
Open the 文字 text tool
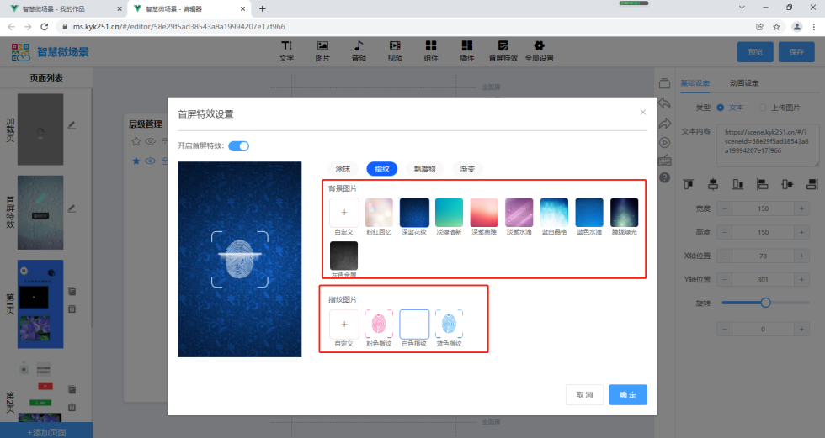click(x=286, y=50)
